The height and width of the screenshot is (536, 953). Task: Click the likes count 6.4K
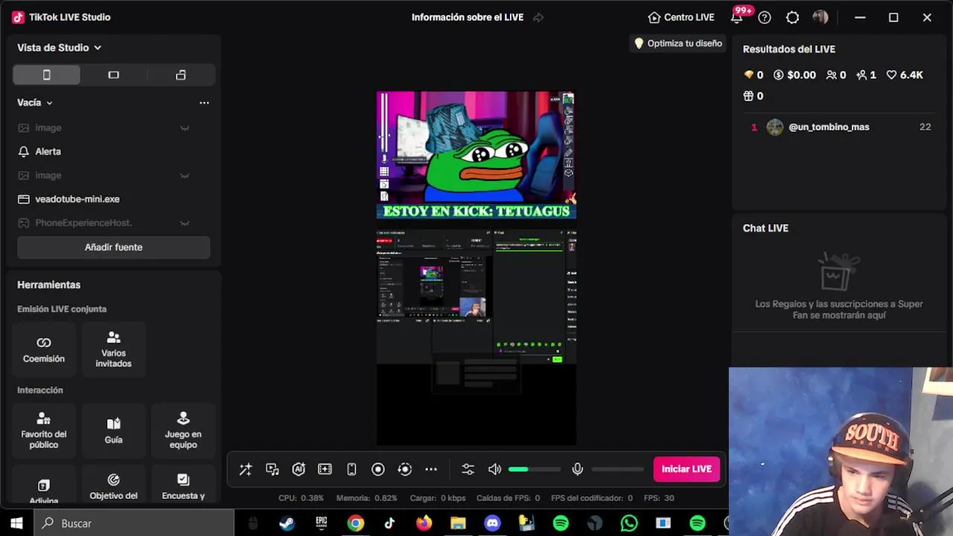click(905, 75)
